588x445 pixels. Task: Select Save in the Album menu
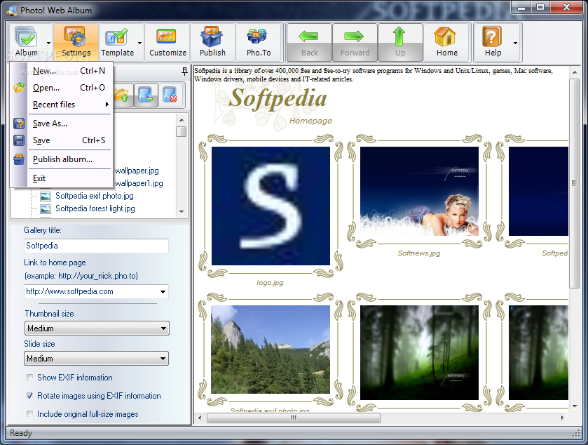70,140
